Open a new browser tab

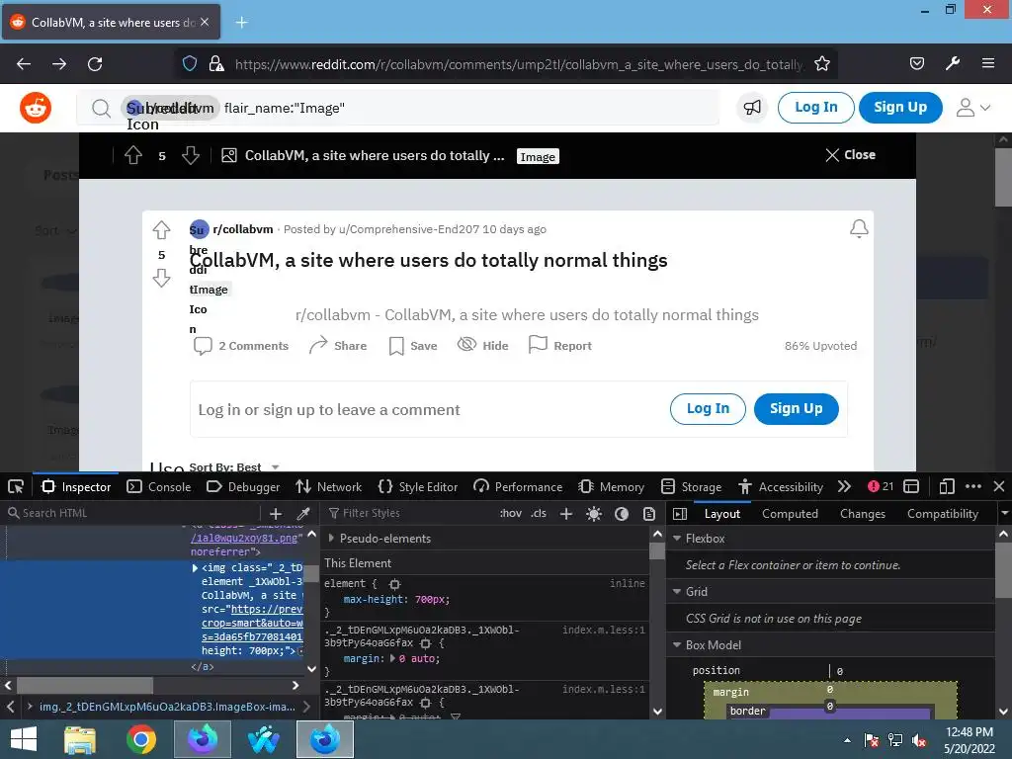[x=241, y=23]
